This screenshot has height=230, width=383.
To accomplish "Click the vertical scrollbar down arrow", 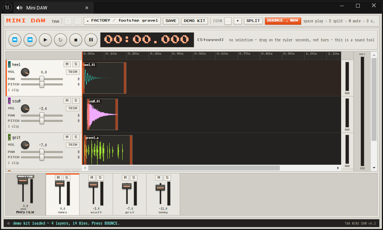I will pyautogui.click(x=374, y=168).
